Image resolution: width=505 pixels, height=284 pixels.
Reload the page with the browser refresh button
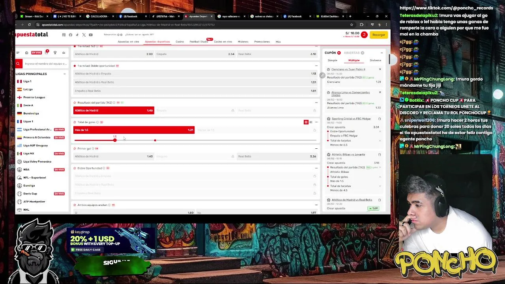click(x=29, y=25)
